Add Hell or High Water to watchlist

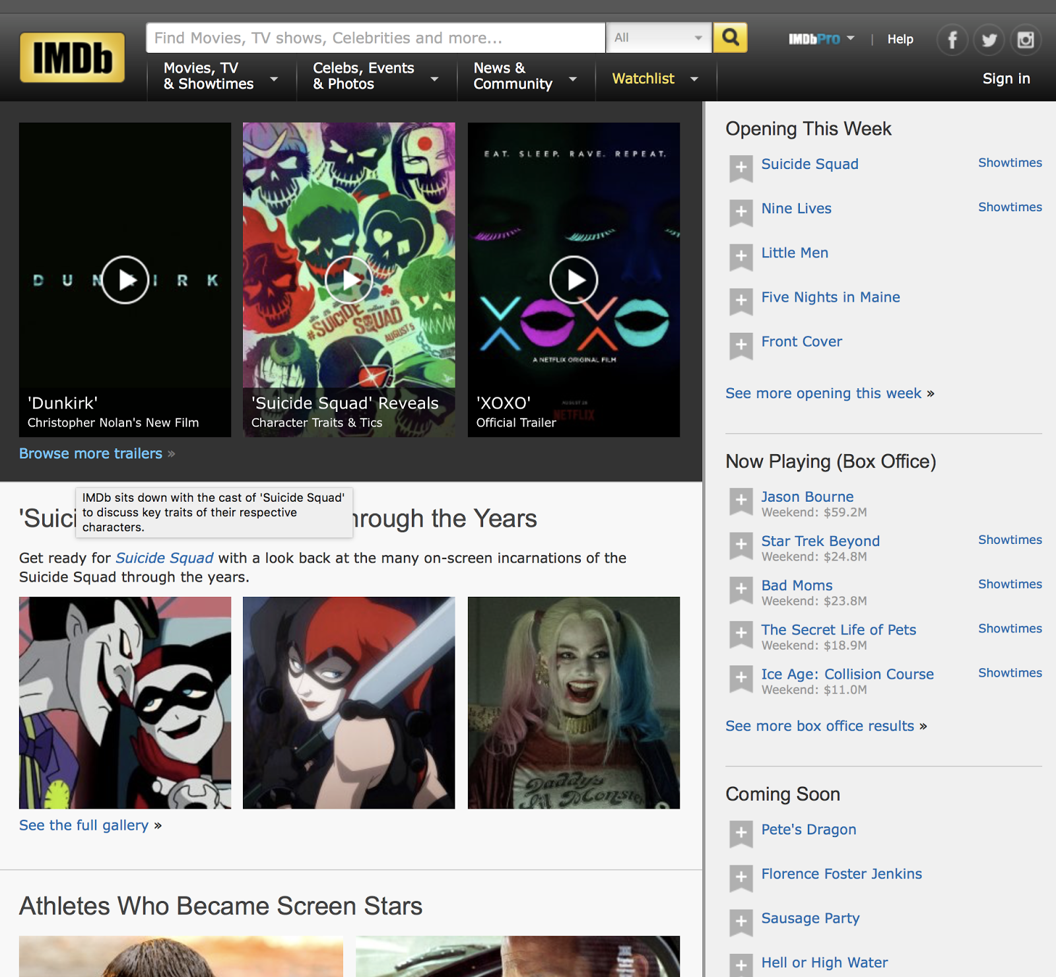741,965
